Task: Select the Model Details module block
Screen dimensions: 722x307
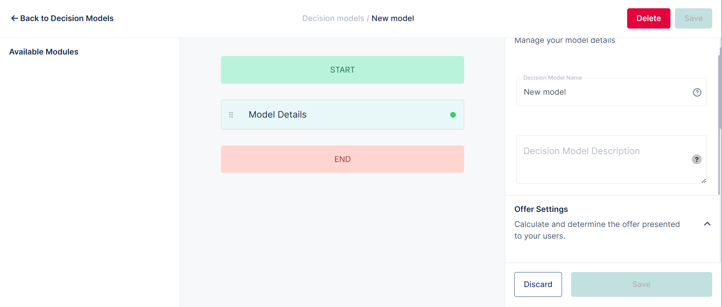Action: 342,115
